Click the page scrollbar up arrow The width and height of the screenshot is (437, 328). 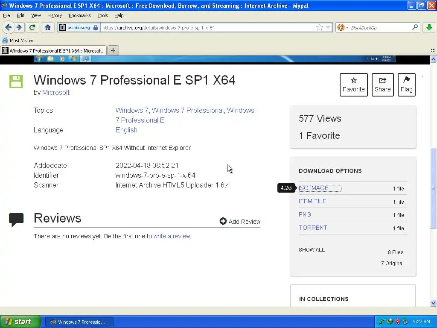point(433,59)
